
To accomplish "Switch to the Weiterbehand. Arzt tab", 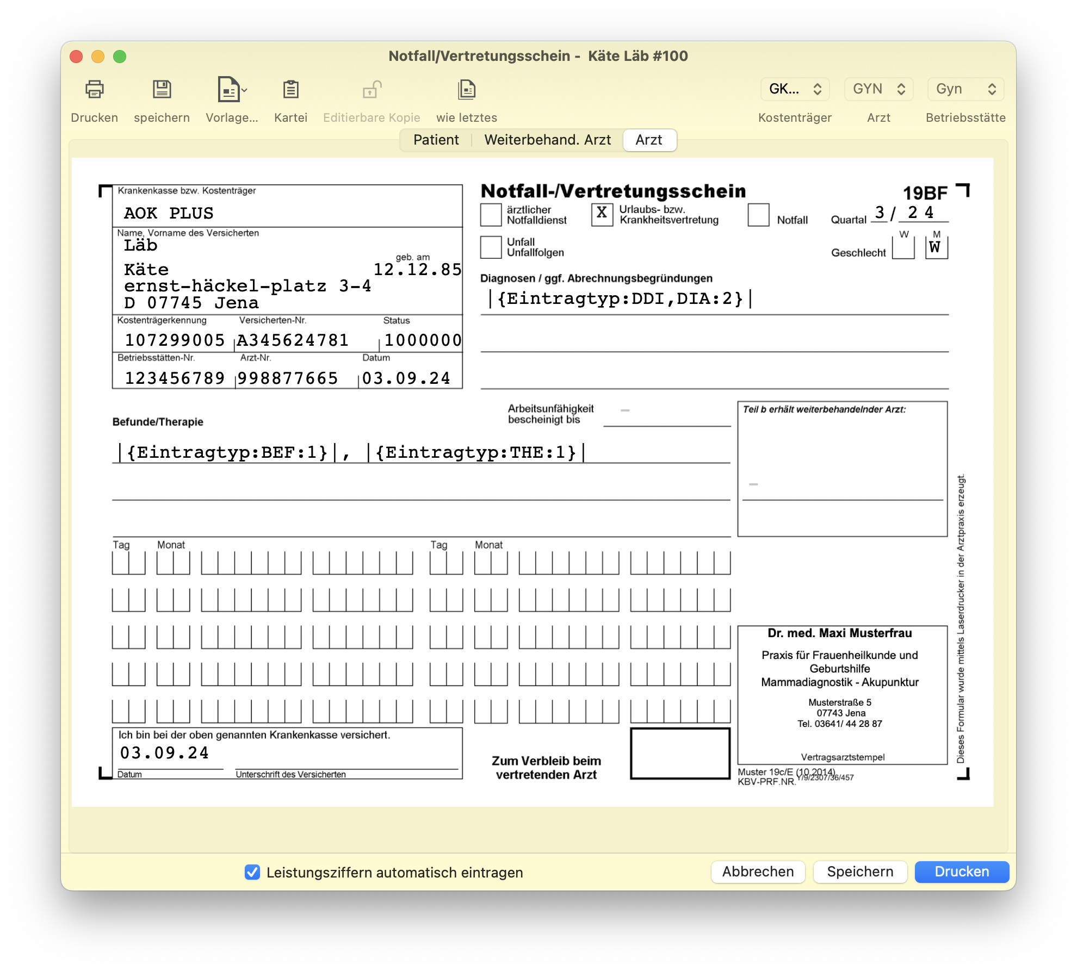I will point(547,140).
